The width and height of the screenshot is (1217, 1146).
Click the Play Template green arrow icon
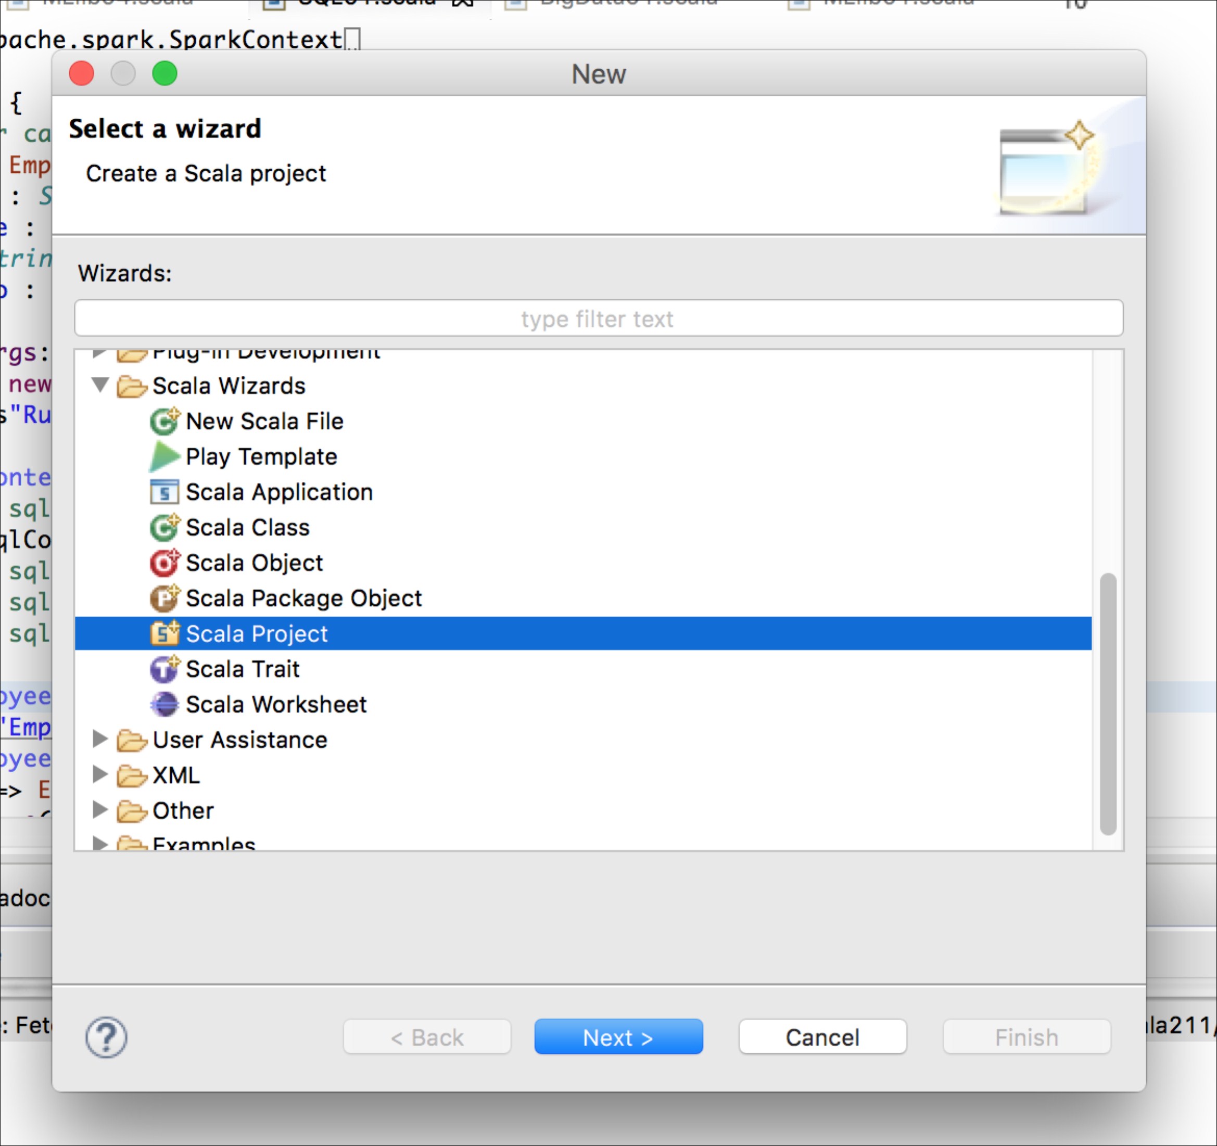tap(164, 457)
